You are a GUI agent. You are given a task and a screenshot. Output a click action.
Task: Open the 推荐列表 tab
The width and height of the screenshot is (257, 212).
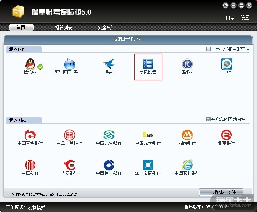click(x=64, y=27)
